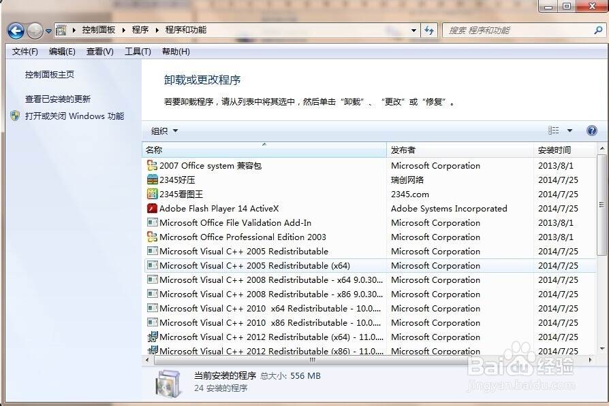Click publisher 瑞创网络 cell
This screenshot has width=609, height=406.
click(x=407, y=180)
